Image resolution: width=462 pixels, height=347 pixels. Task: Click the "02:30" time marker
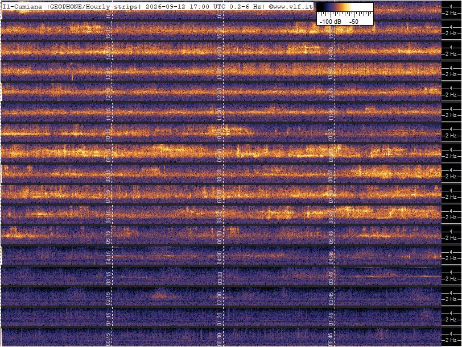pos(220,299)
